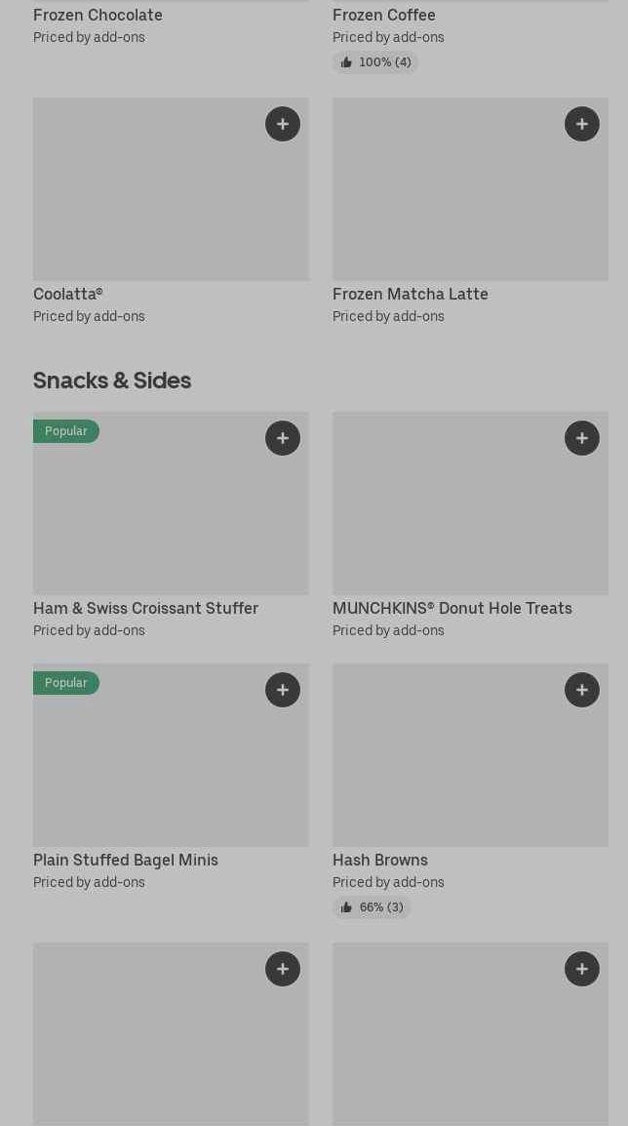Viewport: 628px width, 1126px height.
Task: Add MUNCHKINS Donut Hole Treats
Action: [582, 438]
